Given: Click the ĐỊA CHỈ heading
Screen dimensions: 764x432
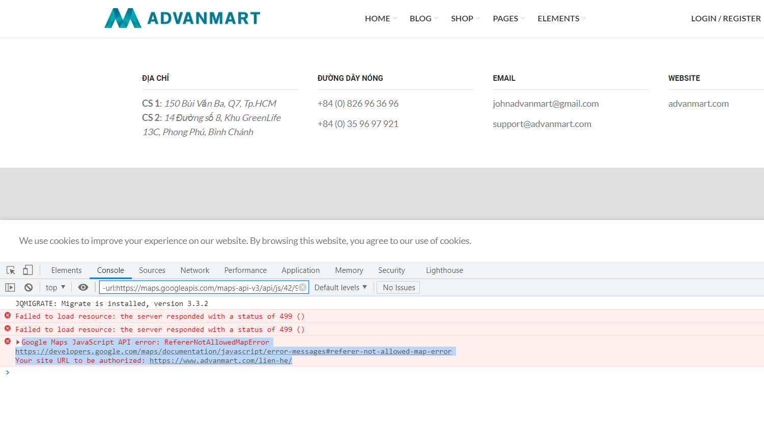Looking at the screenshot, I should point(155,78).
